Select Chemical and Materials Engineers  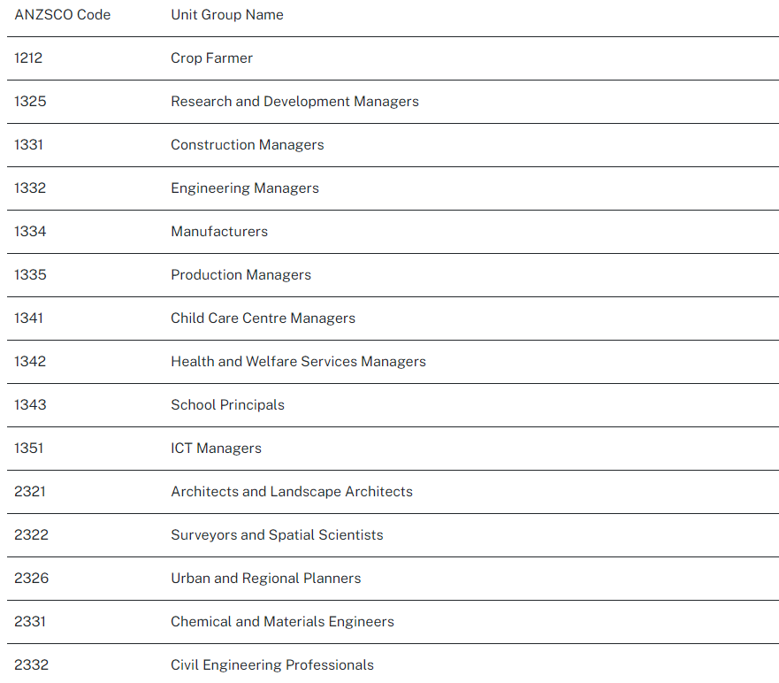[282, 622]
